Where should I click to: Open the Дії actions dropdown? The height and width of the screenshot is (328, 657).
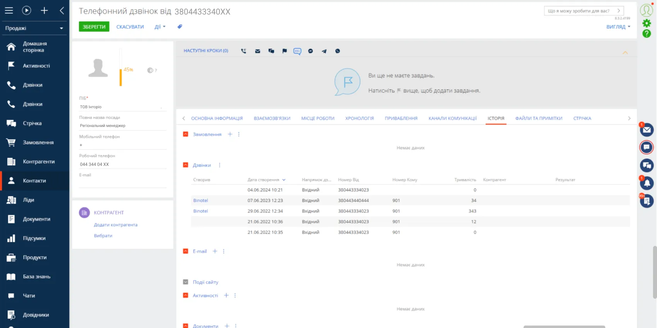pyautogui.click(x=160, y=27)
